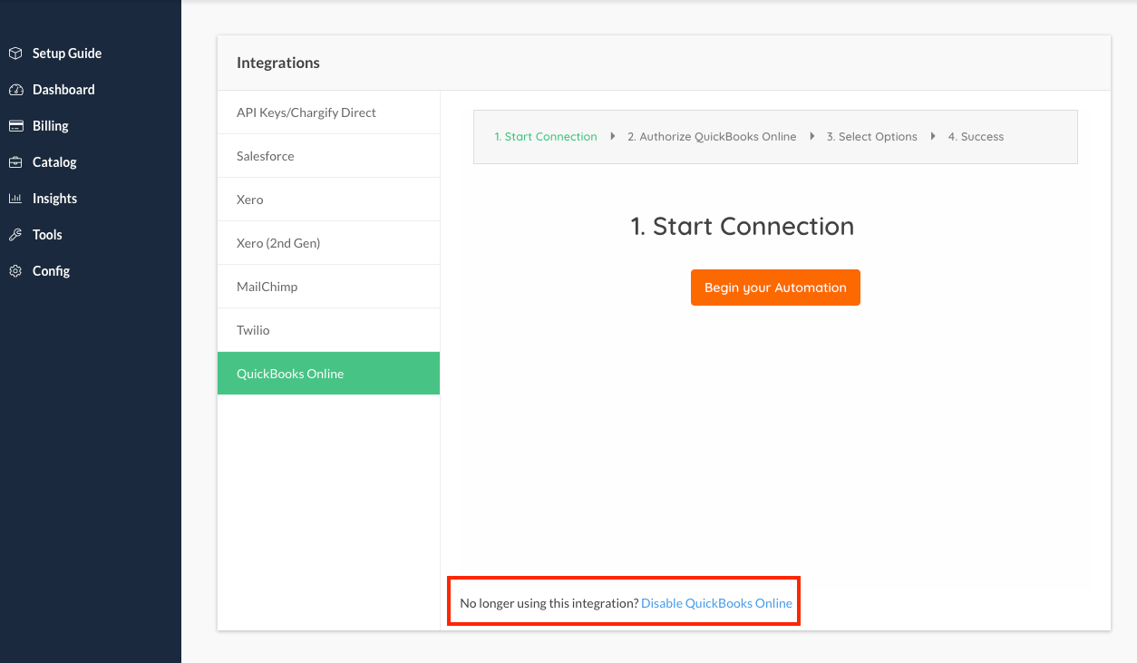Click the Insights bar chart icon
The height and width of the screenshot is (663, 1137).
(15, 199)
